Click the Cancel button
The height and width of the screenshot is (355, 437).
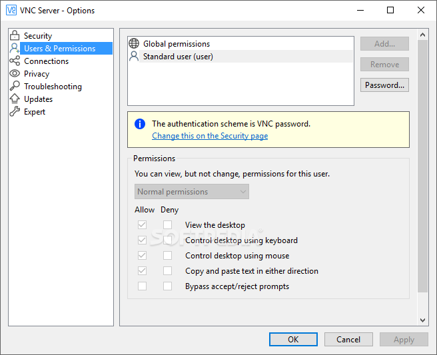click(348, 340)
